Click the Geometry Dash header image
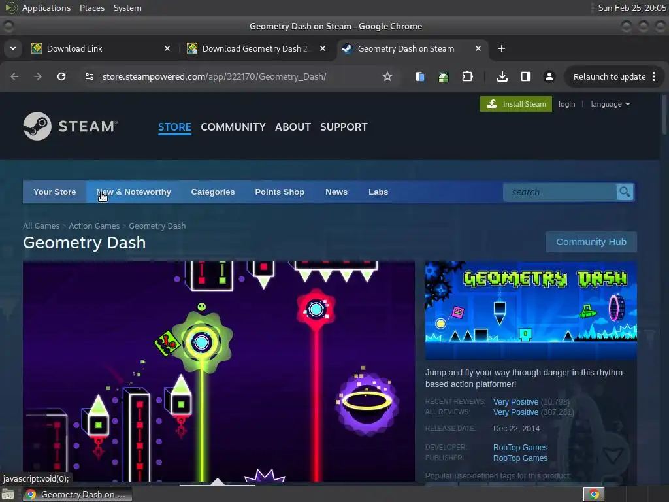 click(x=530, y=310)
